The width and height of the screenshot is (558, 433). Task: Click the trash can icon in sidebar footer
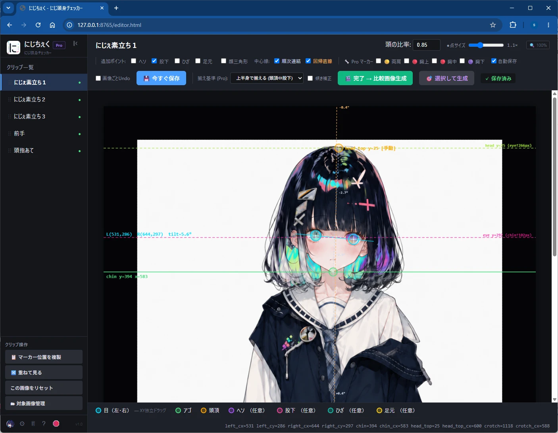pyautogui.click(x=33, y=423)
